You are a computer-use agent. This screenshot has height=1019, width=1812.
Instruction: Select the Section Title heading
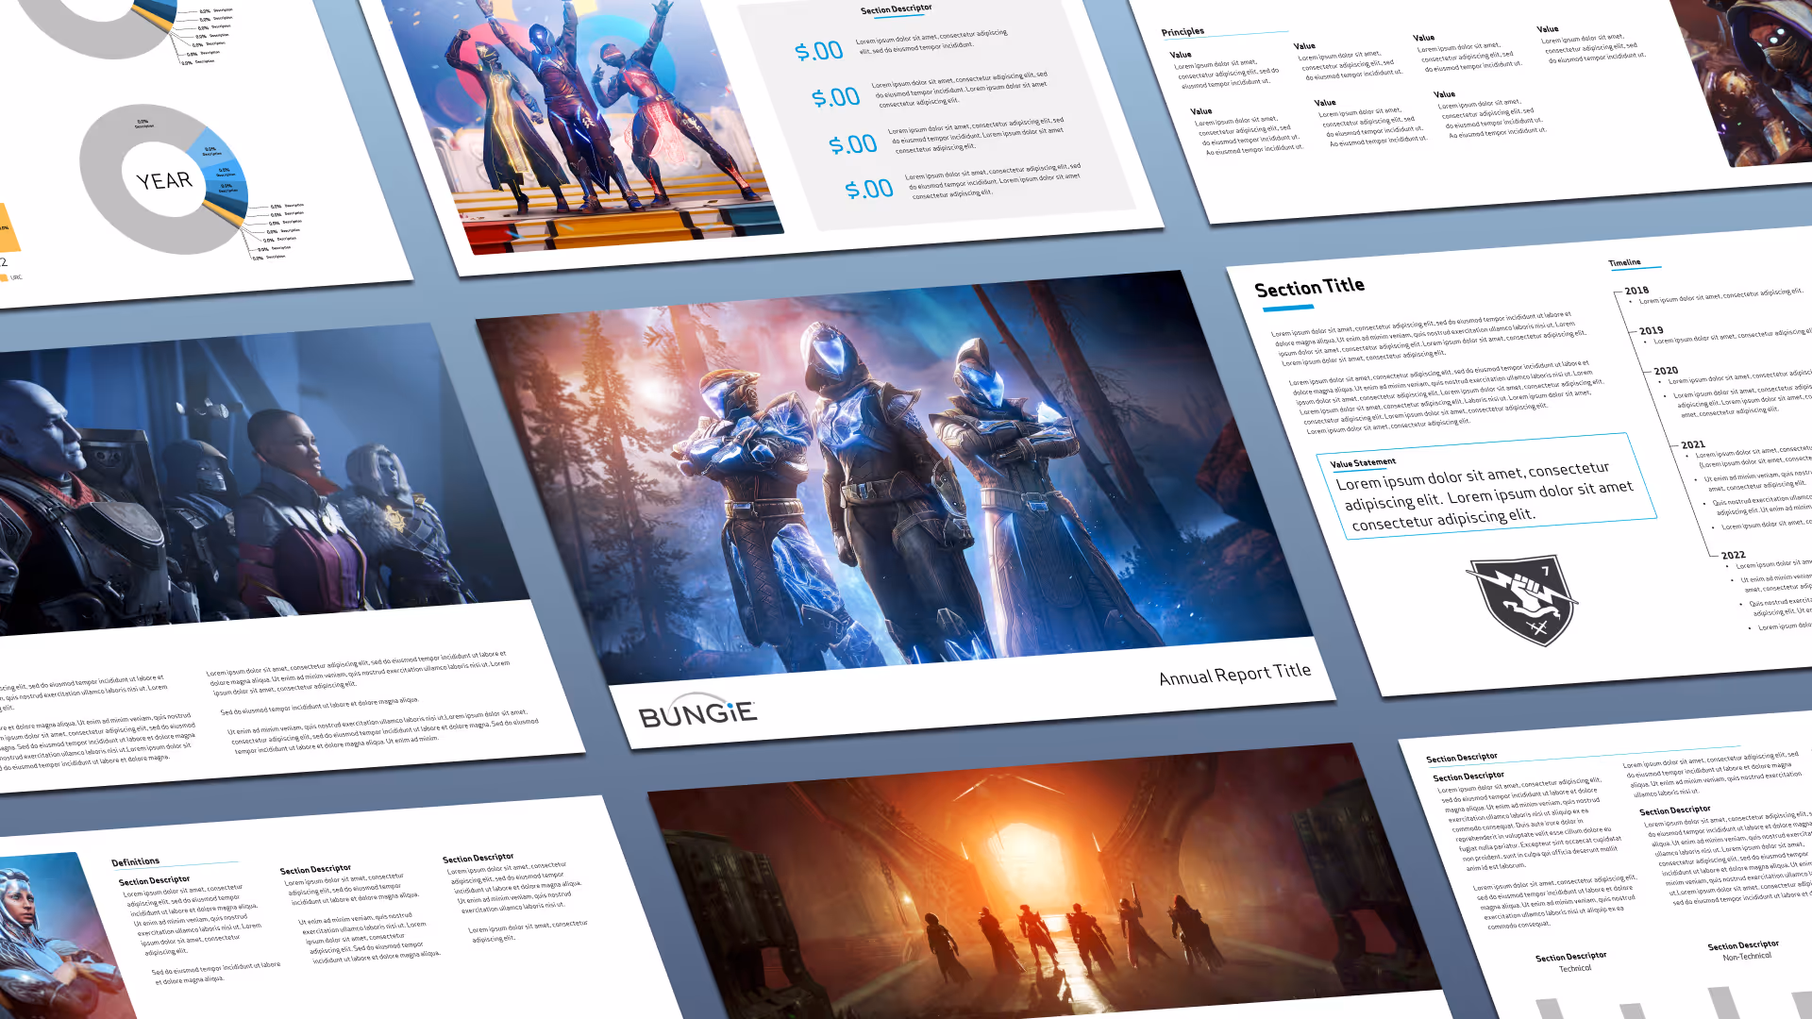[x=1309, y=287]
